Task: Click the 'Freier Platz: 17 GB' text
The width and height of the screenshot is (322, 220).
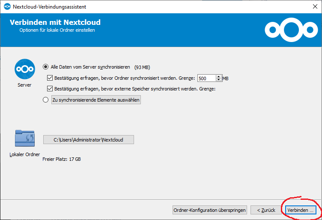Action: point(62,159)
